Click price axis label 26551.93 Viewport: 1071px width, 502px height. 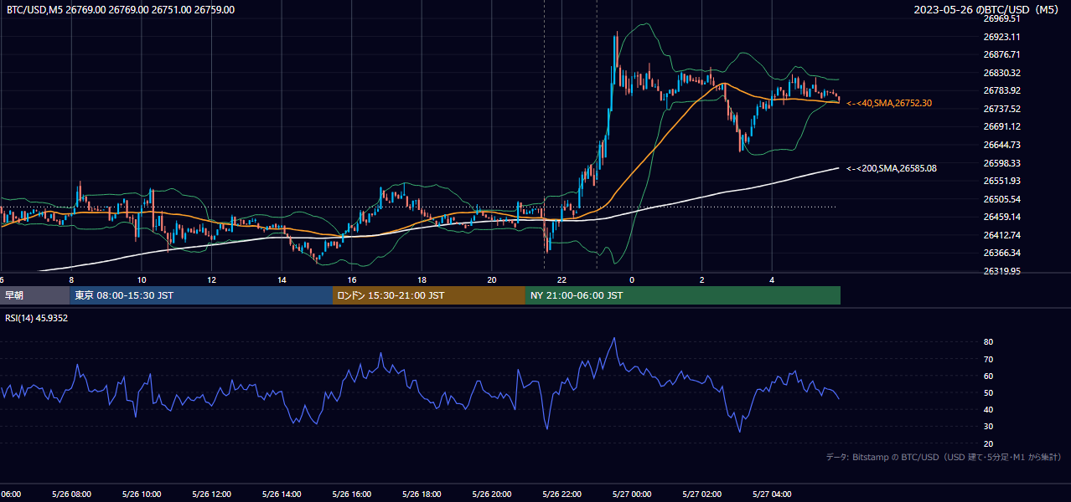(1001, 181)
